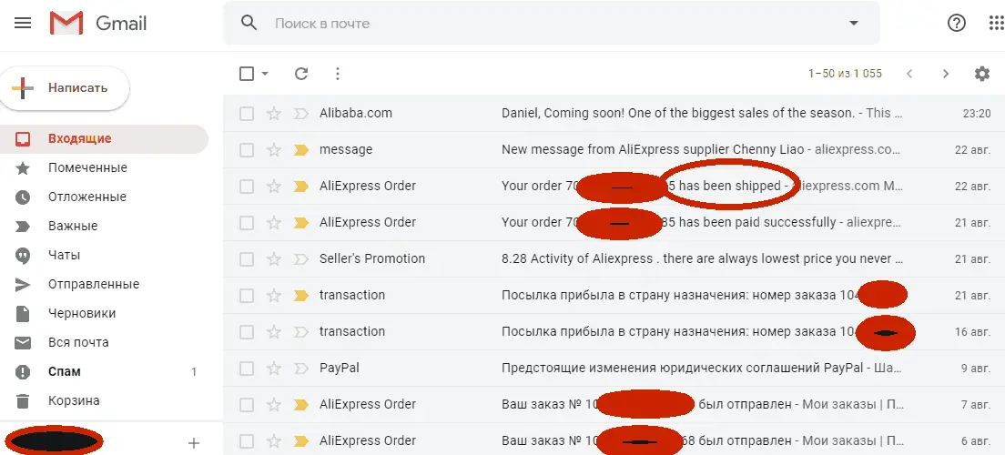Screen dimensions: 1005x455
Task: Star the 'has been shipped' AliExpress email
Action: (x=274, y=187)
